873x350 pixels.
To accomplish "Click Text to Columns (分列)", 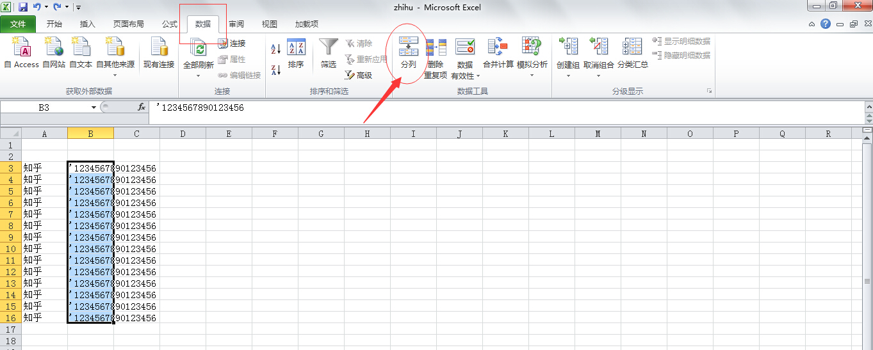I will (408, 52).
